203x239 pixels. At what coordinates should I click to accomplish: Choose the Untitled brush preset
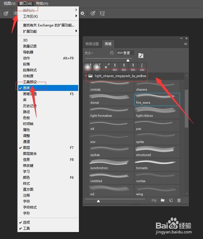111,178
